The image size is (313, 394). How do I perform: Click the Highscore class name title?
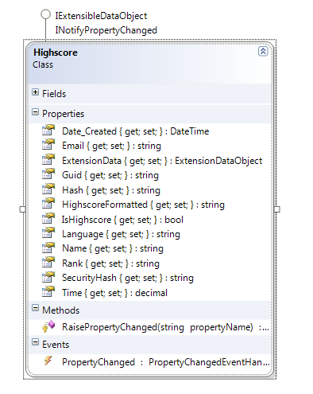tap(56, 53)
